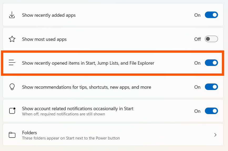
Task: Turn off recommendations for tips and shortcuts
Action: point(211,87)
